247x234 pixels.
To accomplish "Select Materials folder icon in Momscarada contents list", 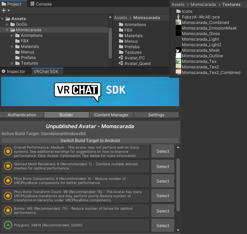I will [121, 35].
